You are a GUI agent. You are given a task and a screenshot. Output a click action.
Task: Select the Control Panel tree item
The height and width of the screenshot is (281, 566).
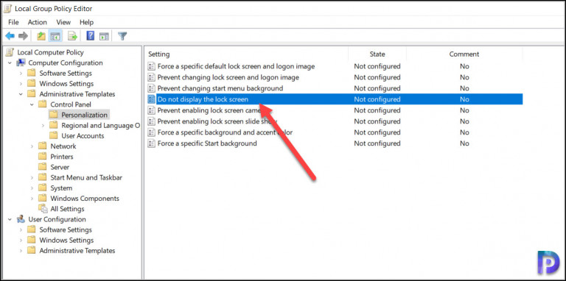pyautogui.click(x=71, y=104)
